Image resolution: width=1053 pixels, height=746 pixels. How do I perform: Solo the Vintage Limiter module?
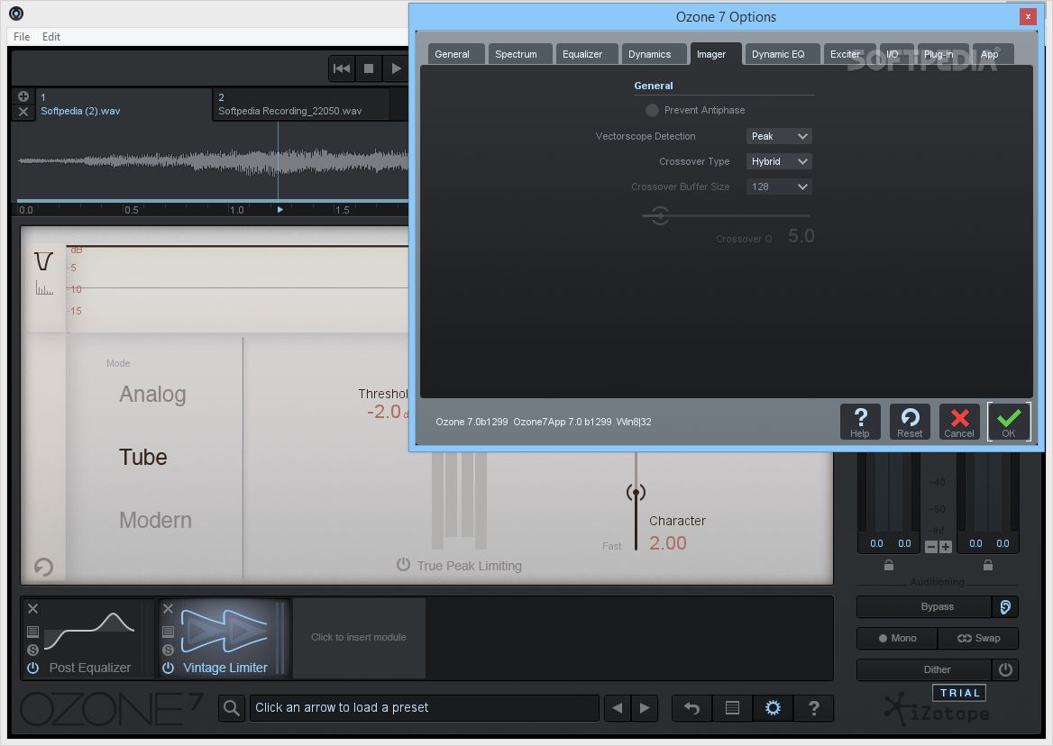(x=168, y=650)
